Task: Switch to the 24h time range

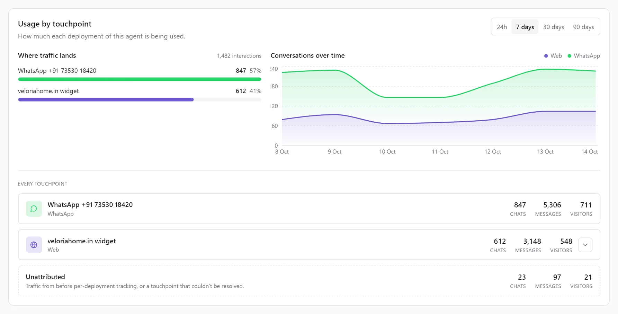Action: [502, 27]
